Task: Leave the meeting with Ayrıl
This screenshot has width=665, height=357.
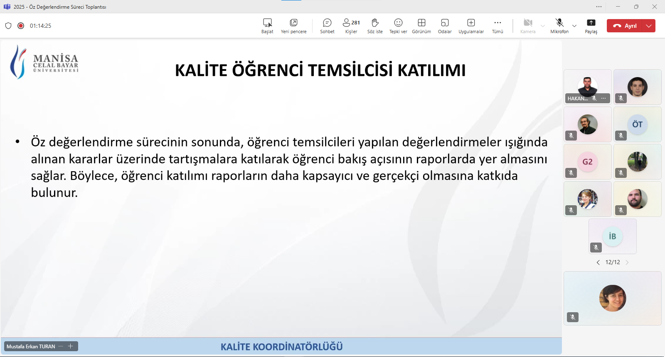Action: click(625, 26)
